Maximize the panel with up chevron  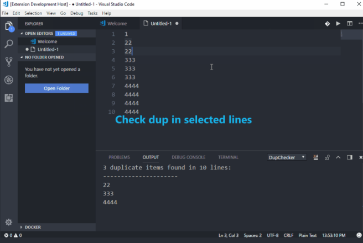338,157
